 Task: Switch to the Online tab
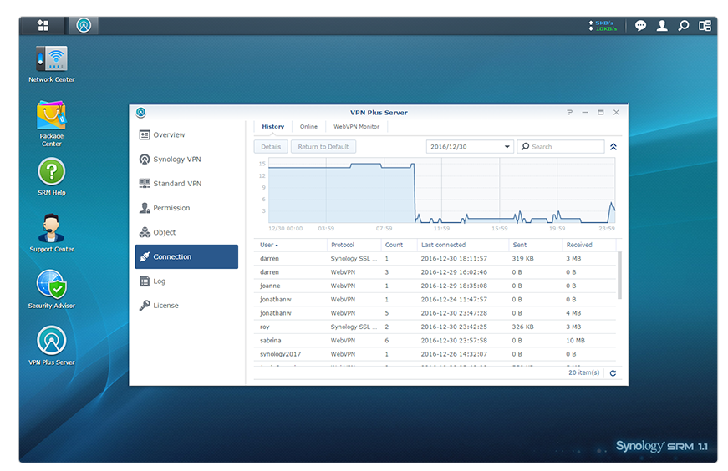coord(308,127)
